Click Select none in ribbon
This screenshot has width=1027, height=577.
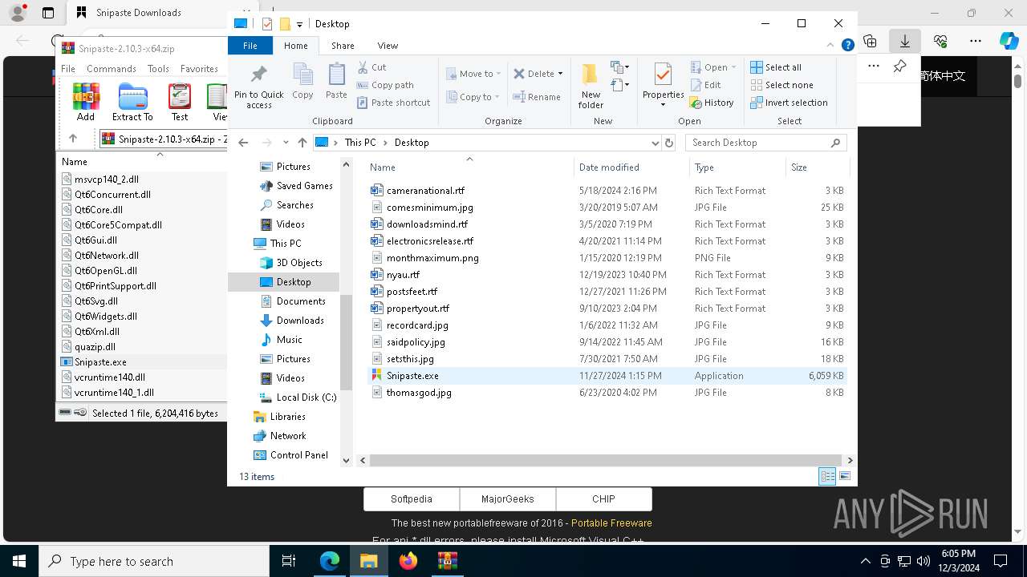point(781,85)
